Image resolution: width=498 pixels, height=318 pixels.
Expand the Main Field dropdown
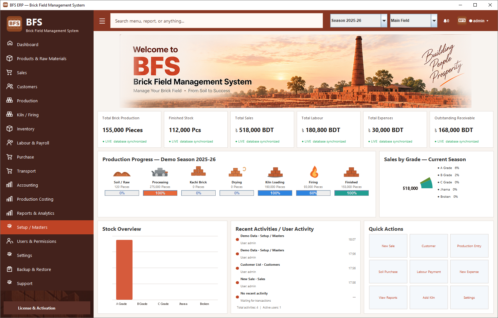[x=434, y=21]
